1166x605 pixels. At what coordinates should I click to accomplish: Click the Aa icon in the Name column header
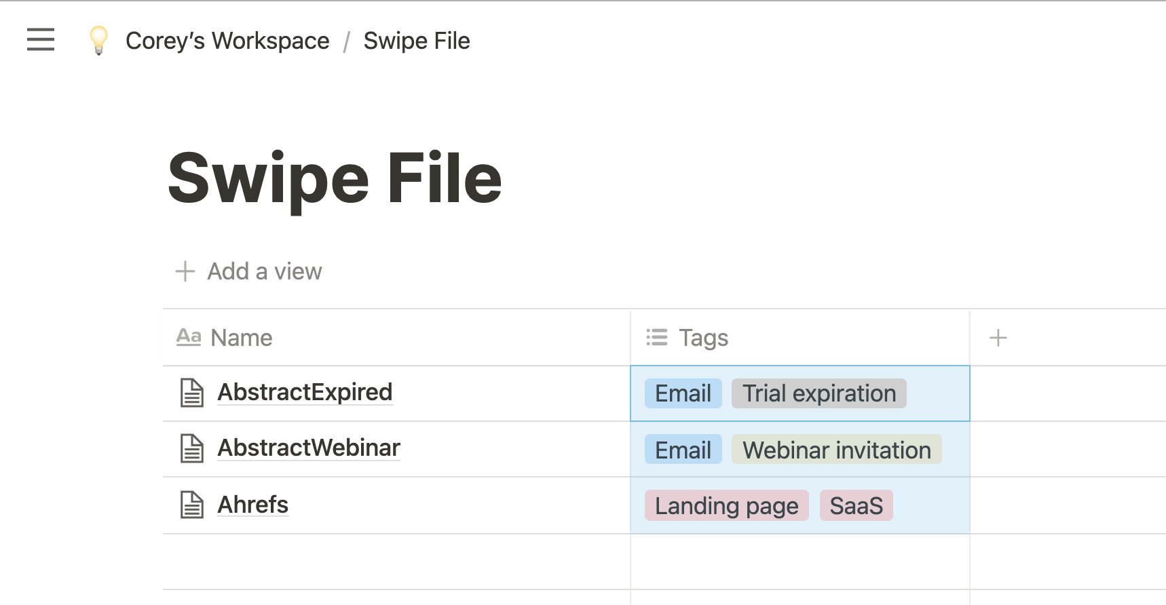tap(189, 337)
